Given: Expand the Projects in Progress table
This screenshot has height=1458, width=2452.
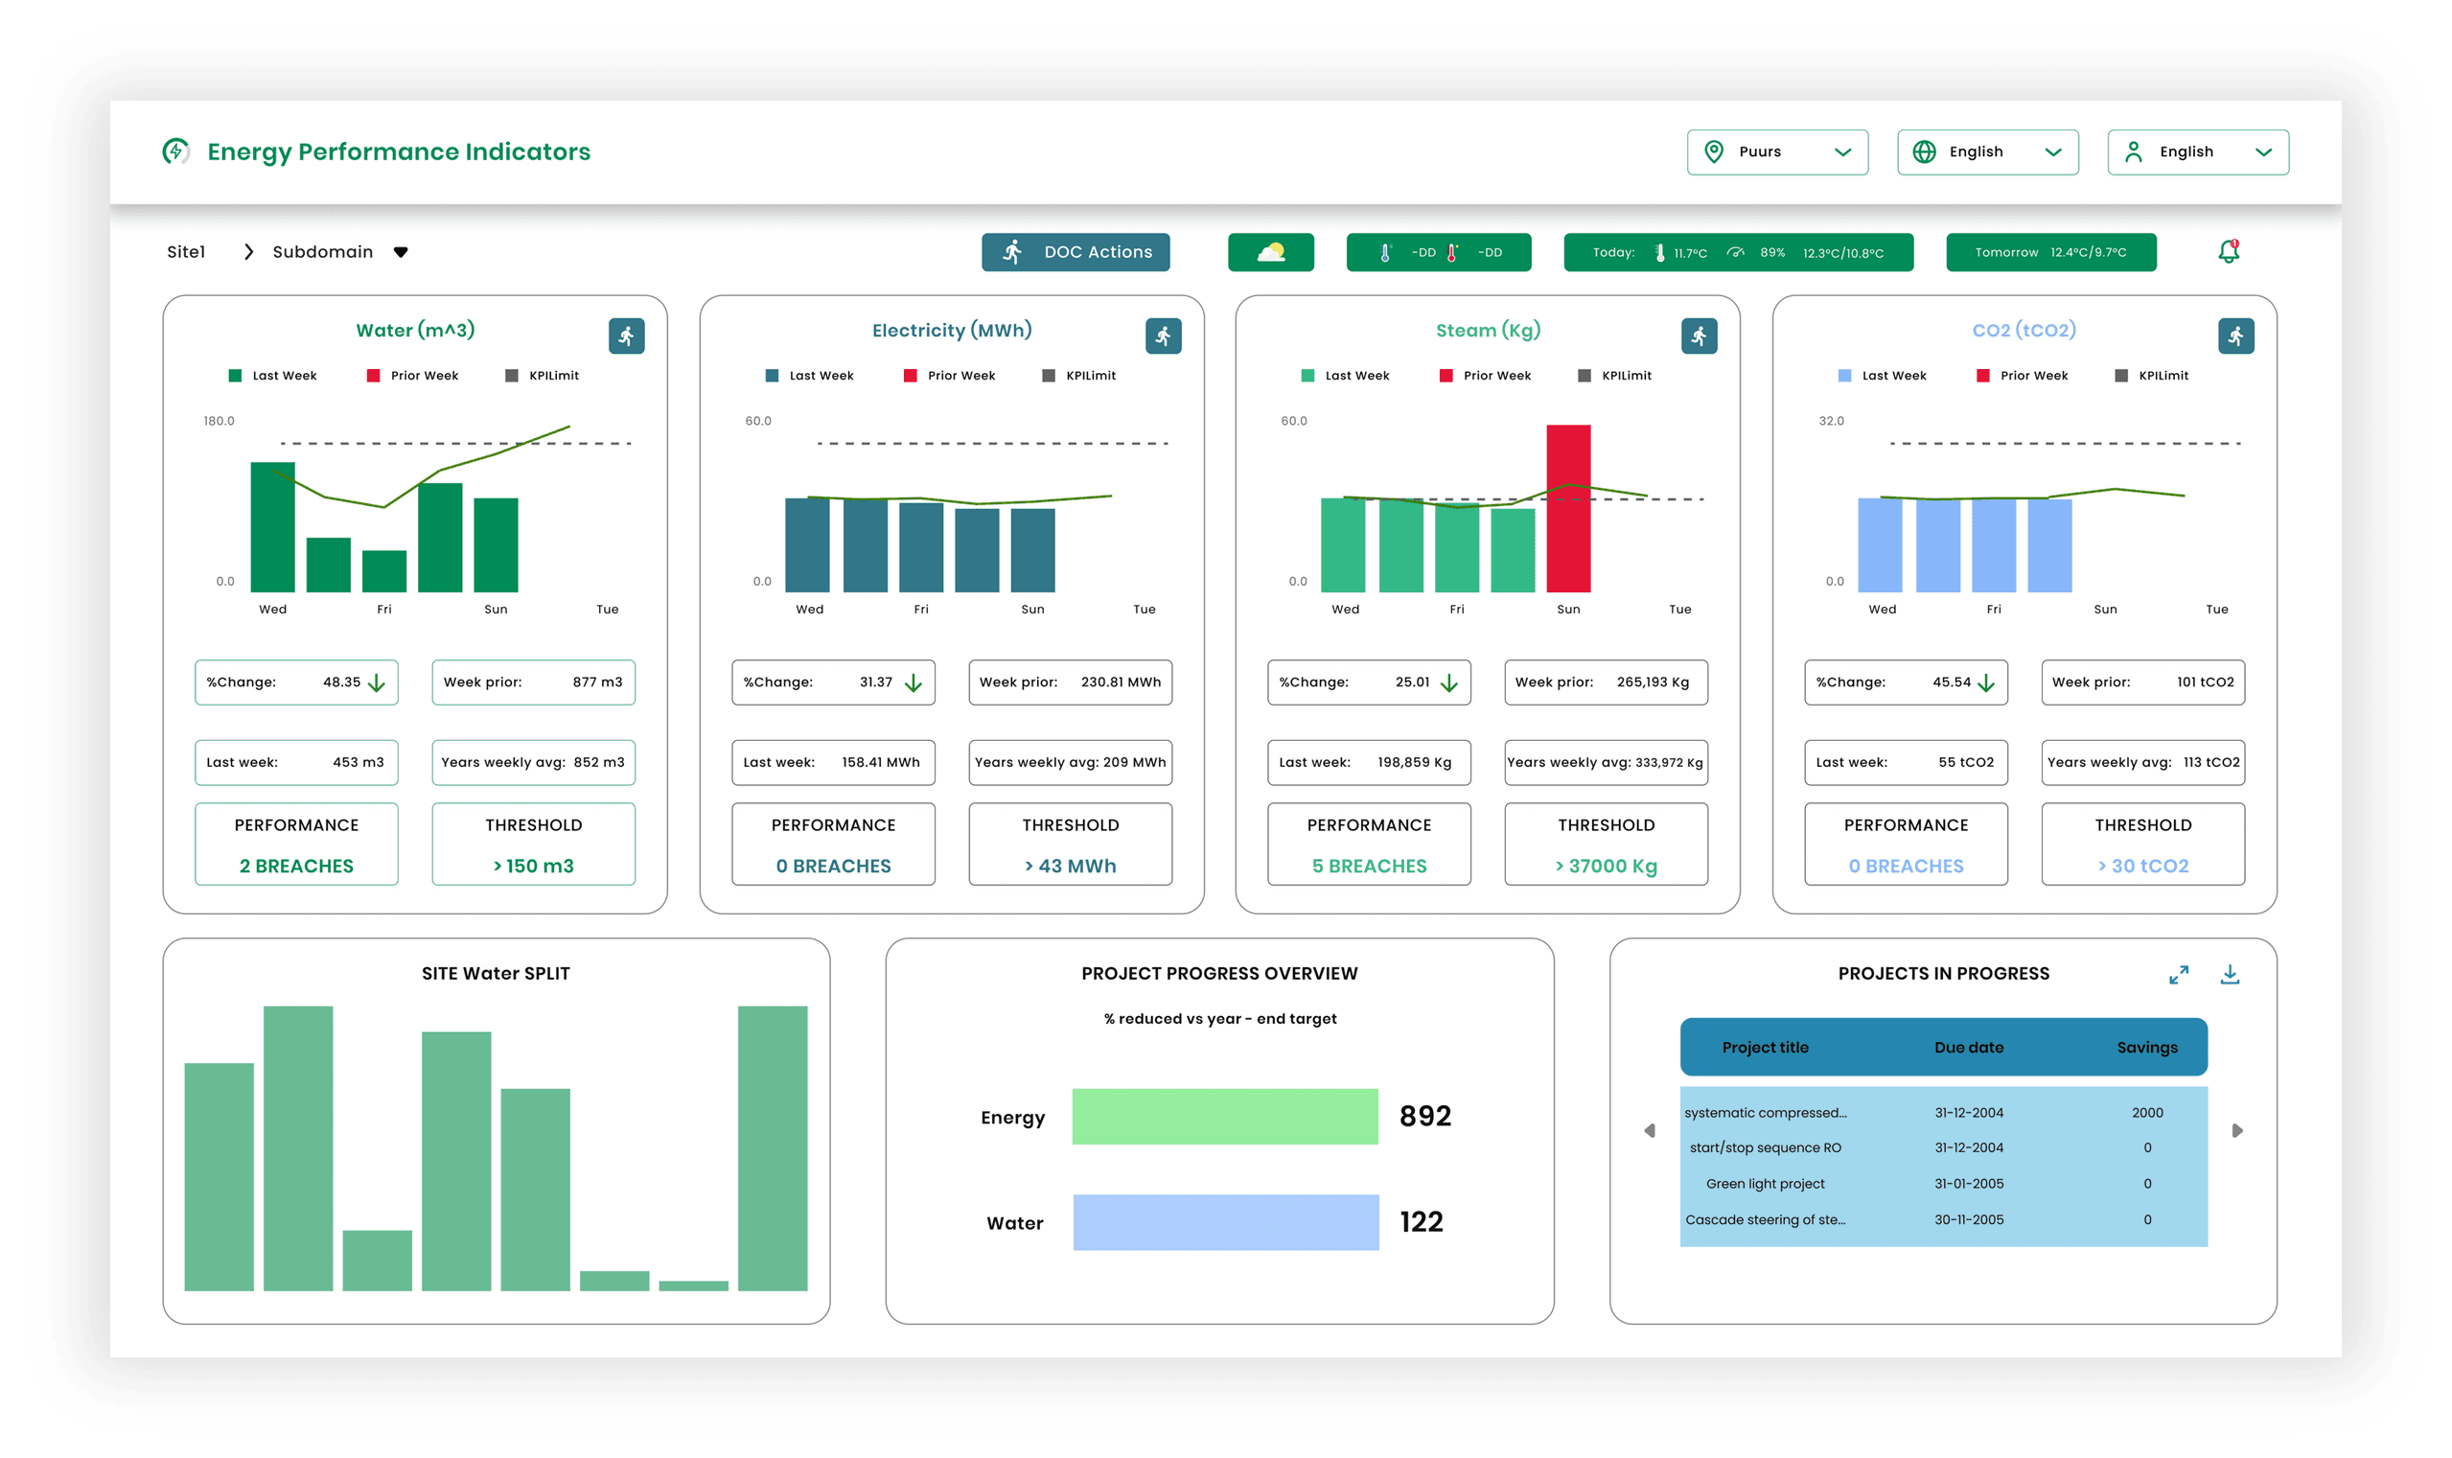Looking at the screenshot, I should click(2178, 975).
